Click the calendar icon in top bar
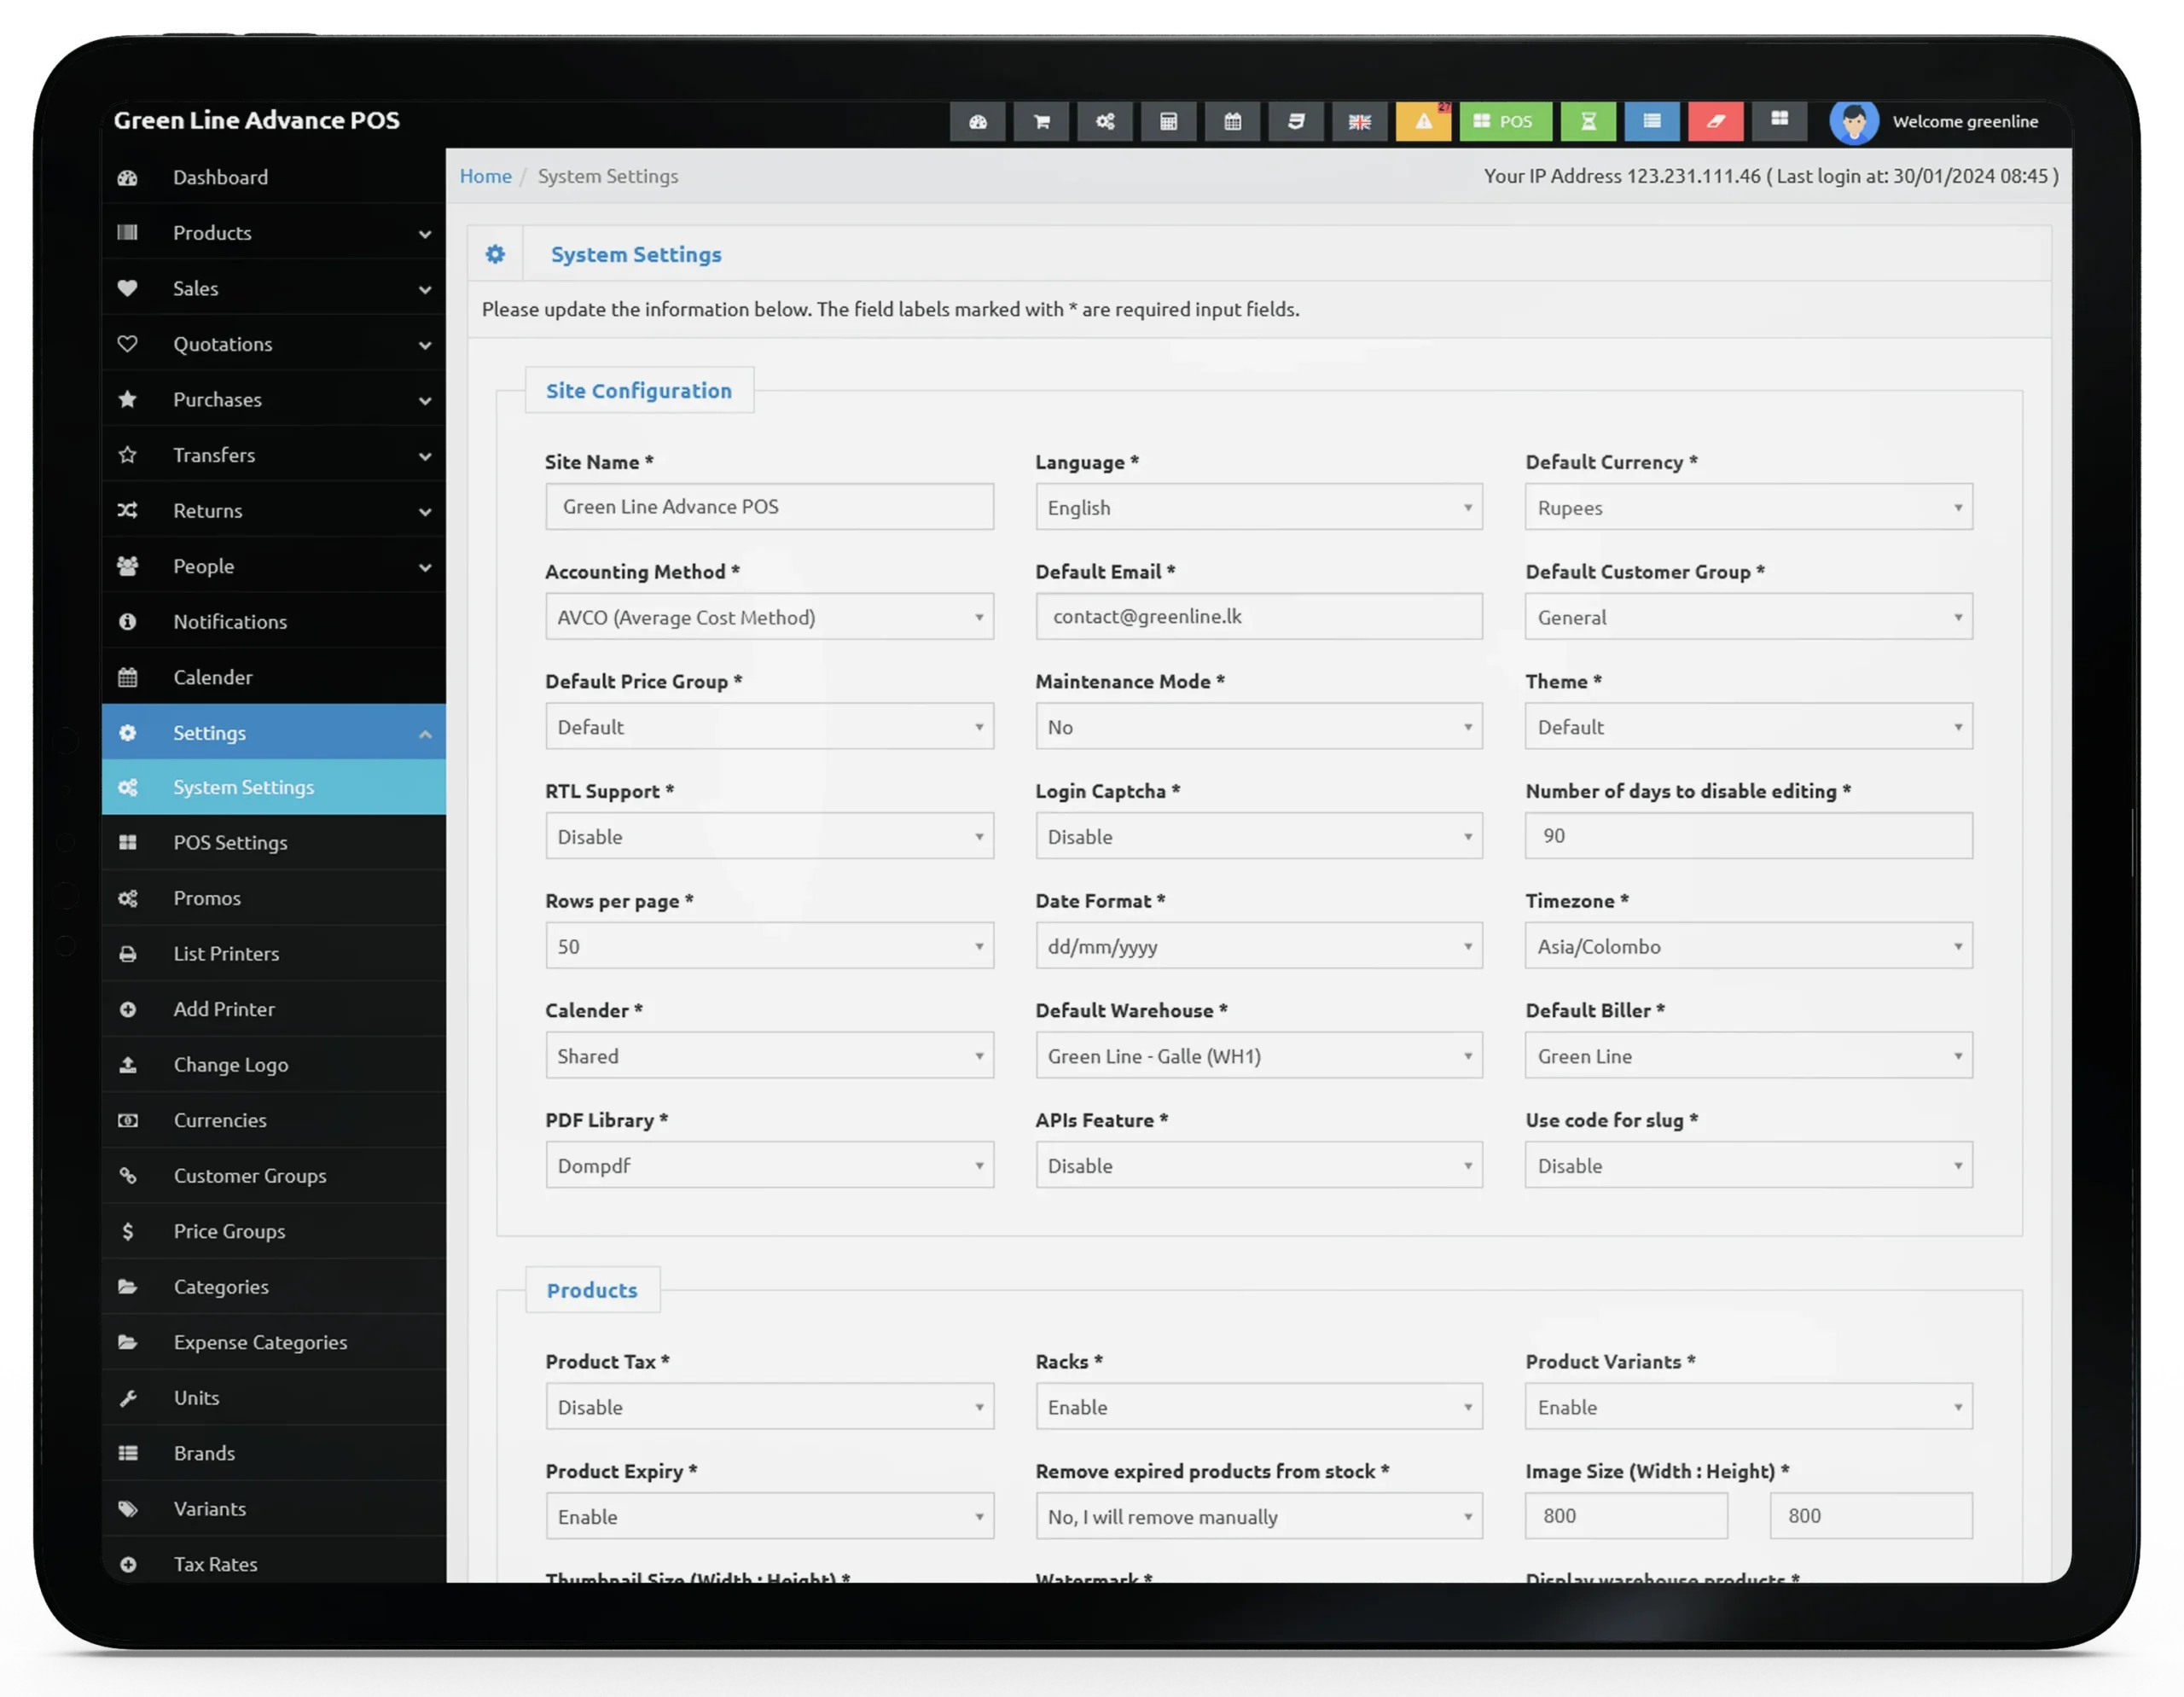Screen dimensions: 2184x1697 (1234, 119)
